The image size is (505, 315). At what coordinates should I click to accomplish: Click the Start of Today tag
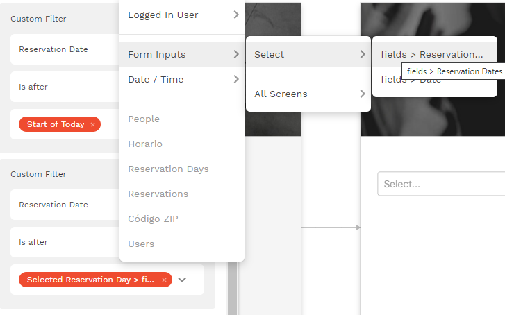coord(56,124)
